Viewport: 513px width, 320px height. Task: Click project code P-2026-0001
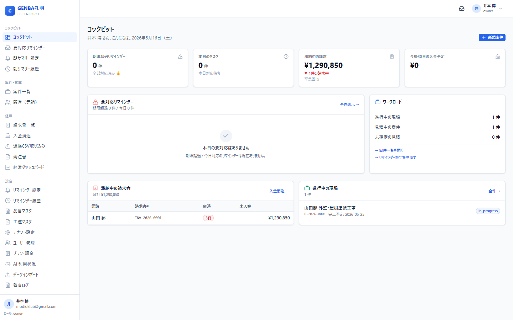coord(315,214)
